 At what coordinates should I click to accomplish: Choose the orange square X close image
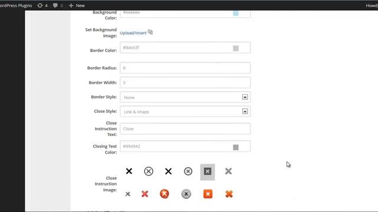[208, 194]
